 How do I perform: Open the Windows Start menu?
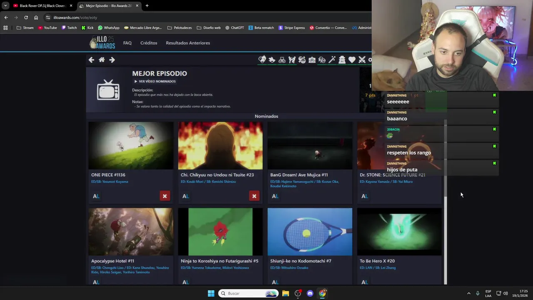click(x=211, y=293)
